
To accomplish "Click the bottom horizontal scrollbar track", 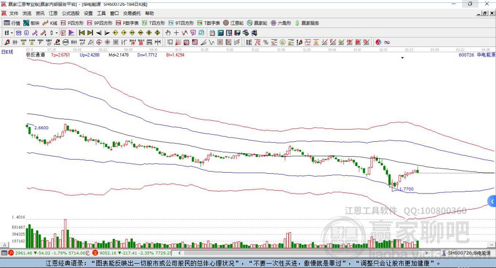I will (303, 253).
